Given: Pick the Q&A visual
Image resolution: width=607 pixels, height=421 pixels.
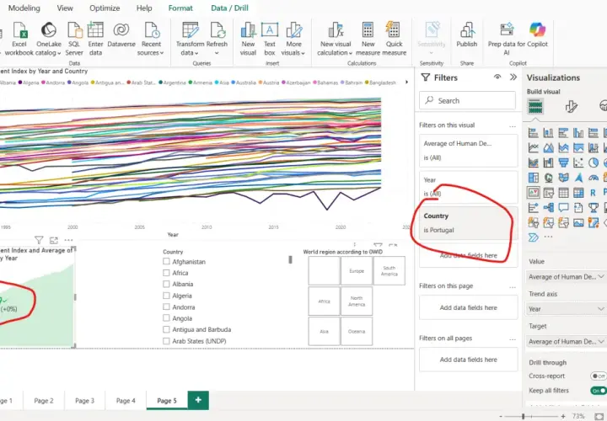Looking at the screenshot, I should [x=563, y=208].
